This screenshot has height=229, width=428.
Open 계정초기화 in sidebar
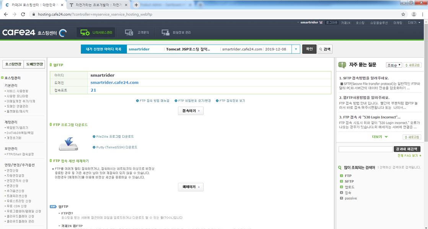click(x=14, y=138)
